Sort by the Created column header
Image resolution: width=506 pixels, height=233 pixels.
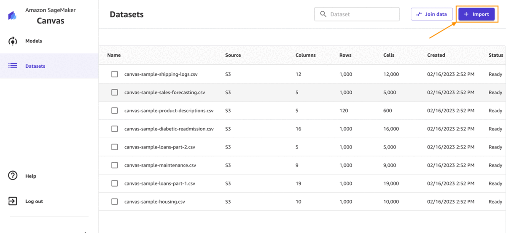(436, 55)
